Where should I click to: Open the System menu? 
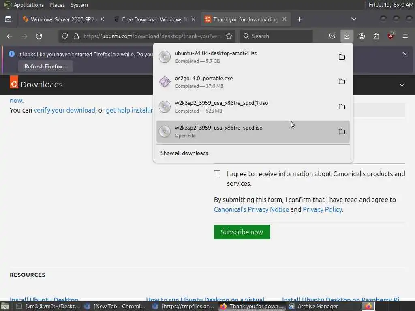click(x=79, y=5)
